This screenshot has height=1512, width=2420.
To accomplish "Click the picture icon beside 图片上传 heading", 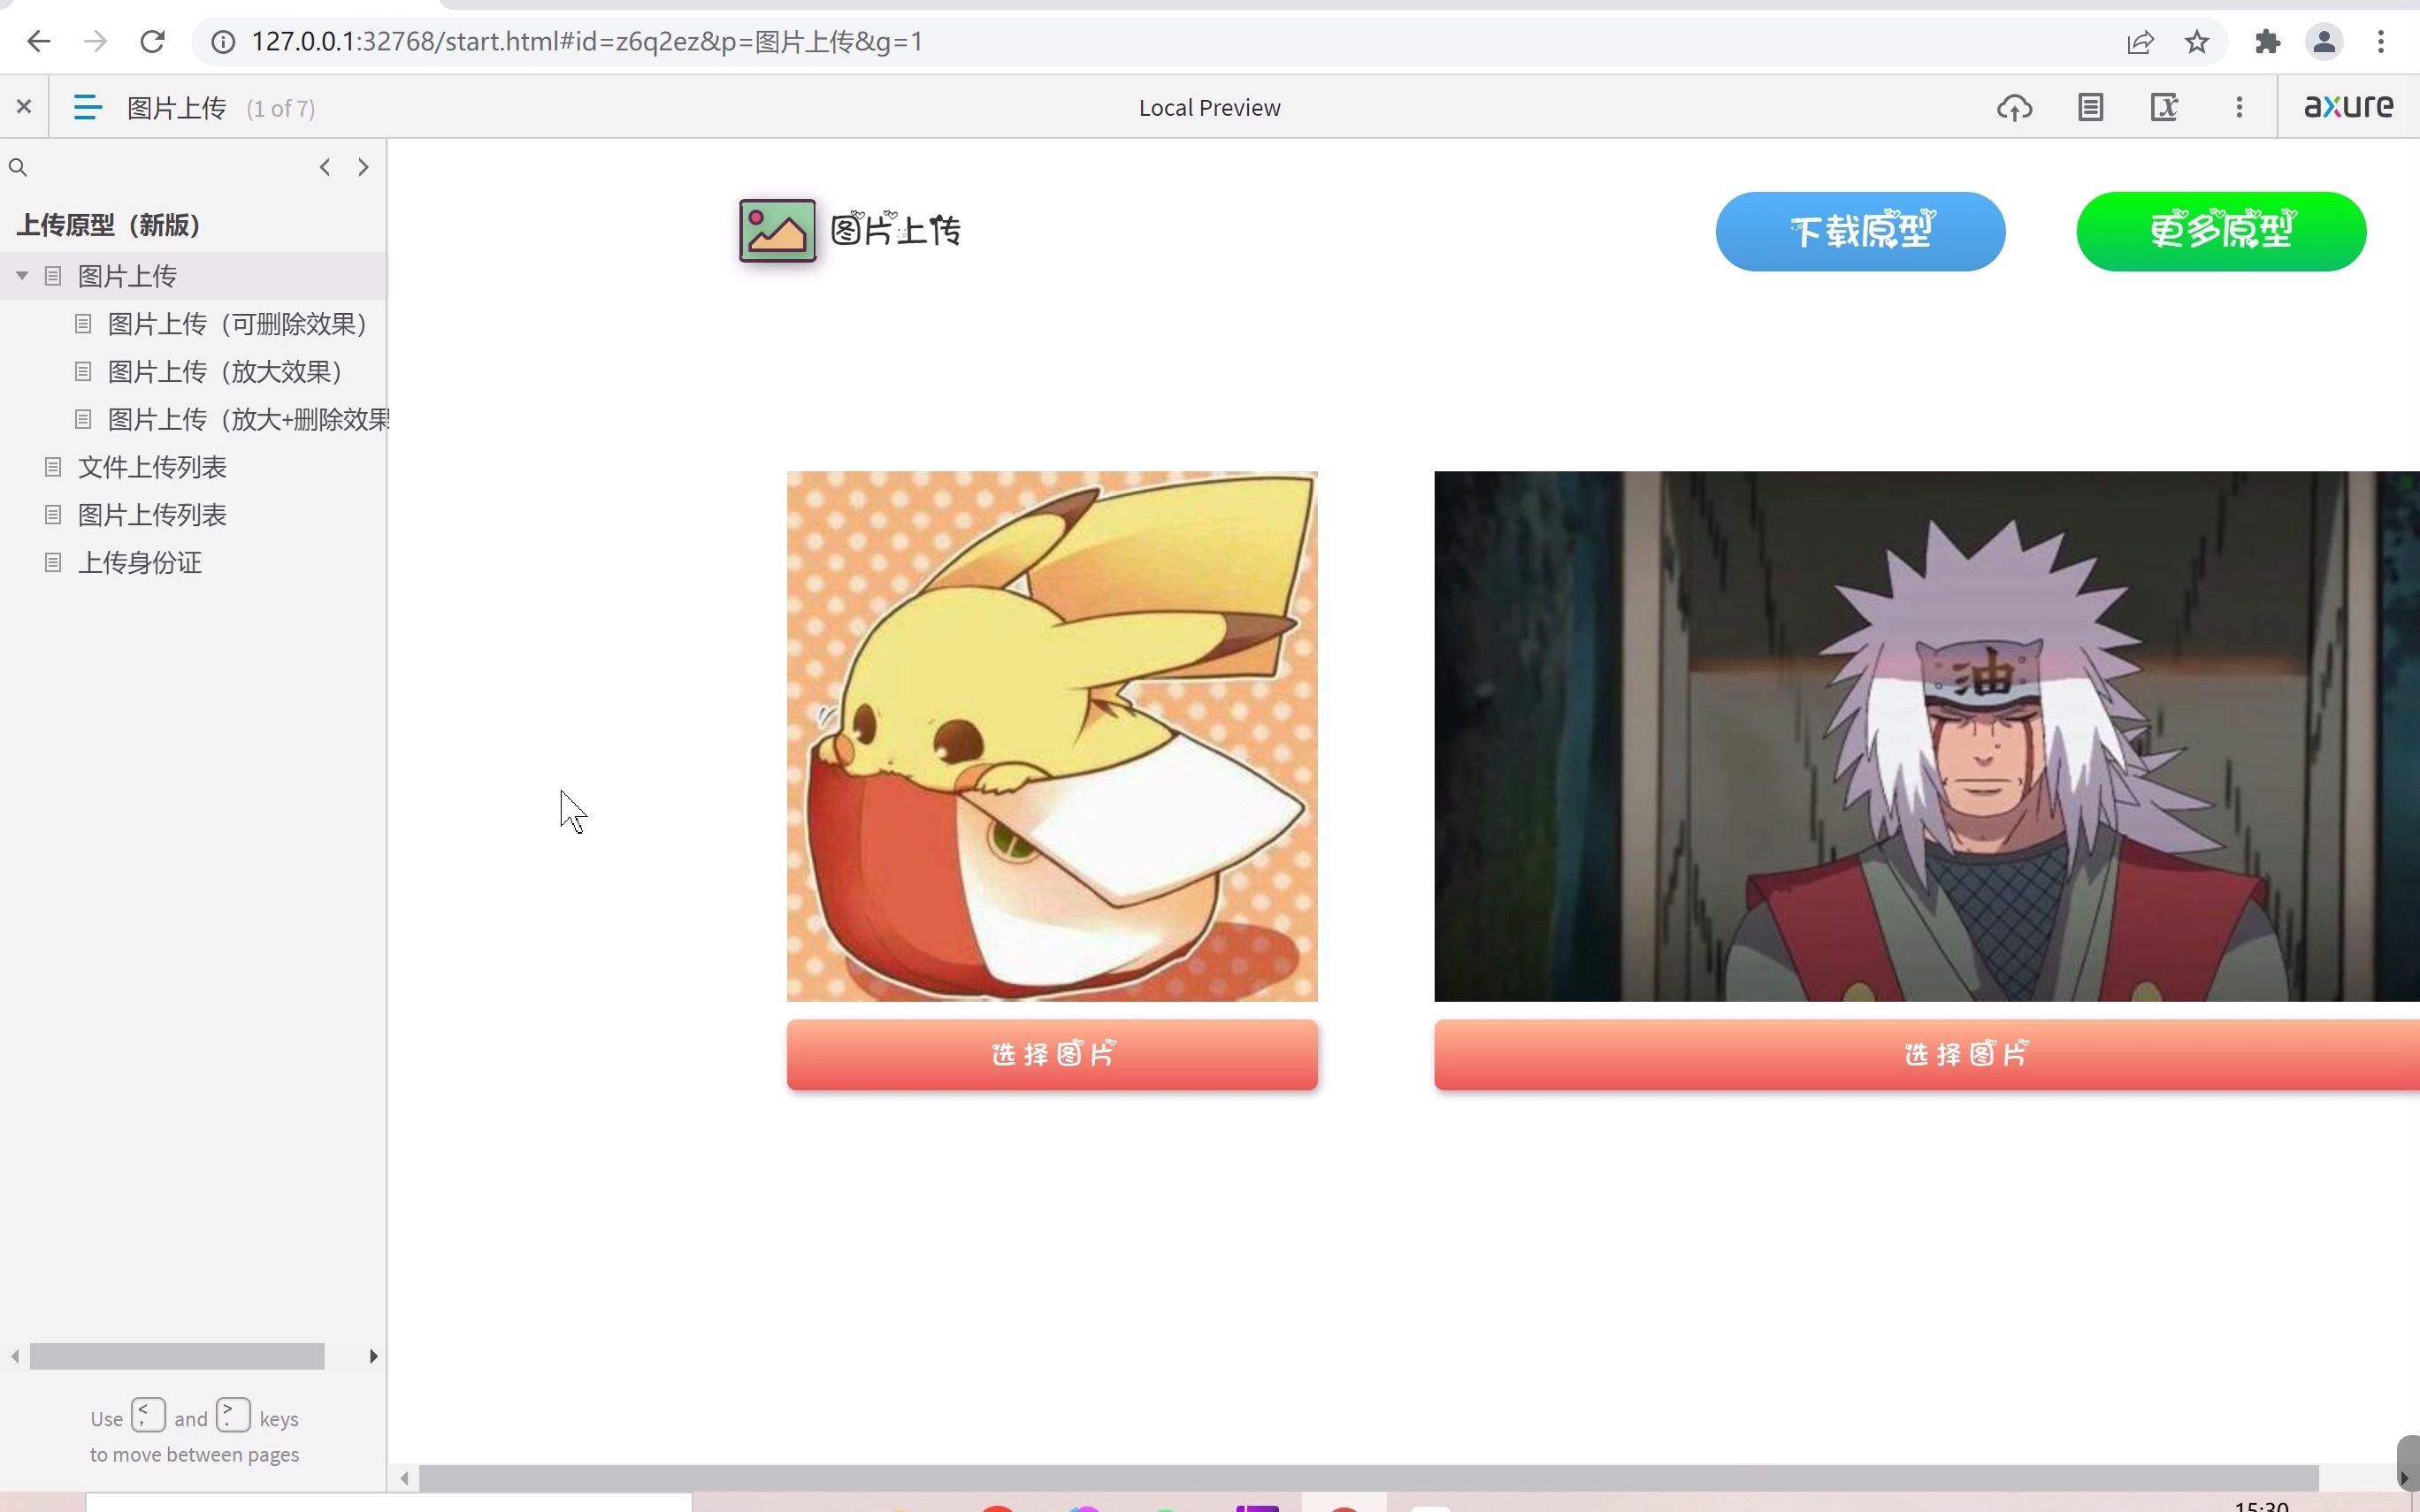I will point(777,230).
